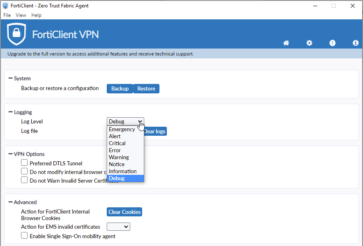
Task: Open the alert exclamation icon
Action: pyautogui.click(x=333, y=43)
